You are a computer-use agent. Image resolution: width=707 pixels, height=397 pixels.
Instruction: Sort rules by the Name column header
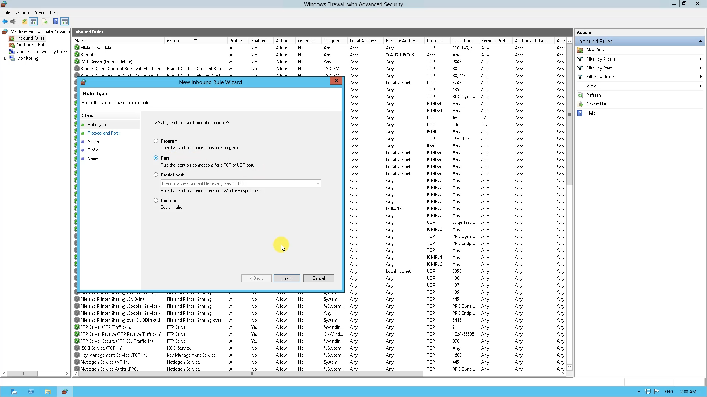[119, 41]
